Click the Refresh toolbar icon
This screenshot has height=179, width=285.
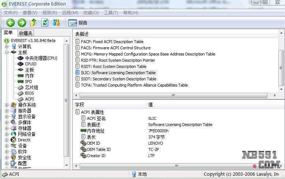tap(45, 23)
